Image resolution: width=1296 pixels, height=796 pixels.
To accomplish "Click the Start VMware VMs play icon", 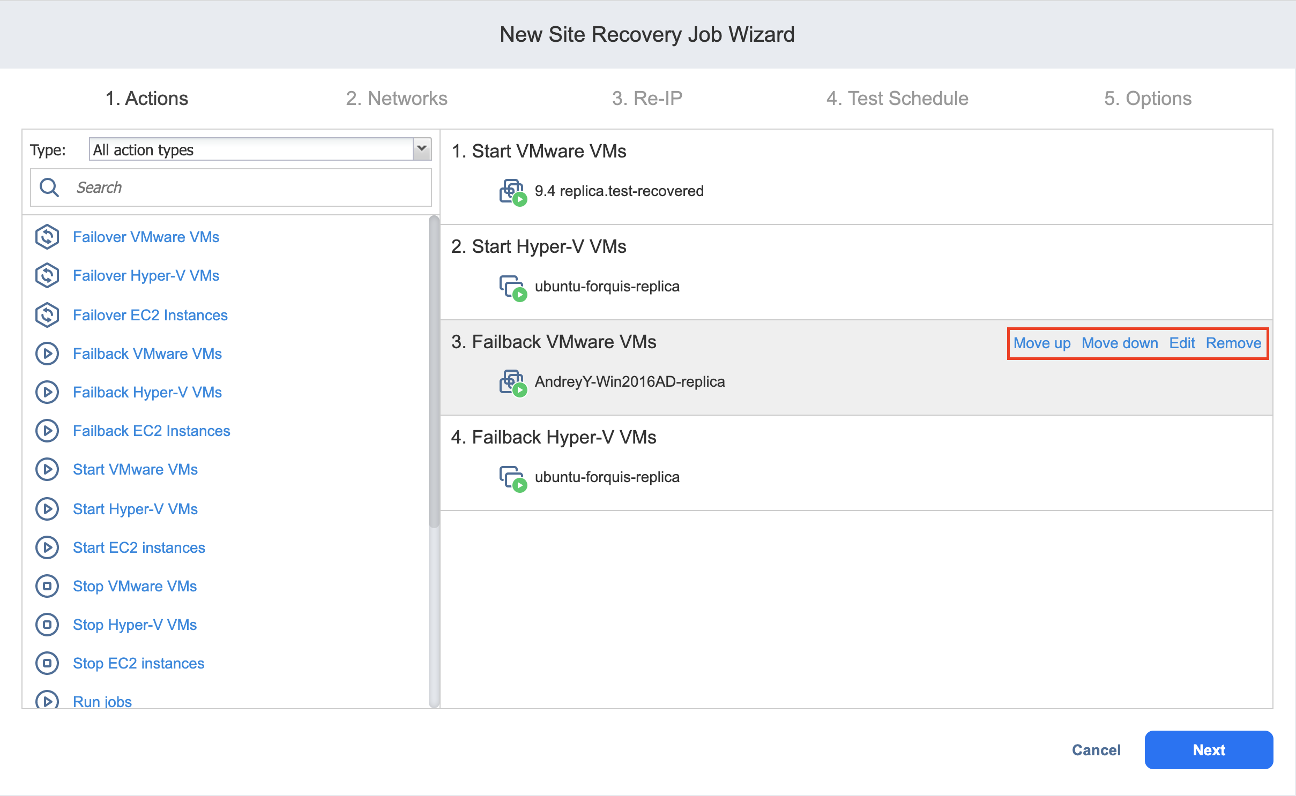I will [x=47, y=469].
